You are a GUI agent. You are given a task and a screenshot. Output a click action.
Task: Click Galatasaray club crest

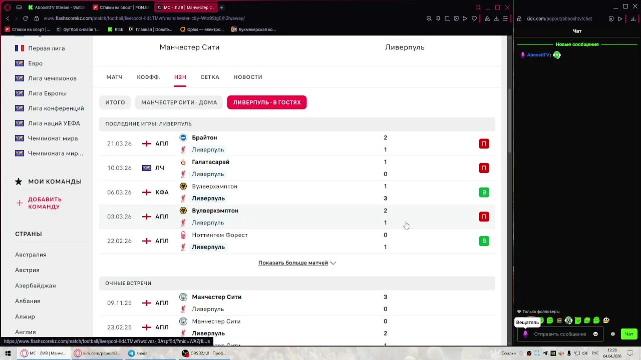183,162
